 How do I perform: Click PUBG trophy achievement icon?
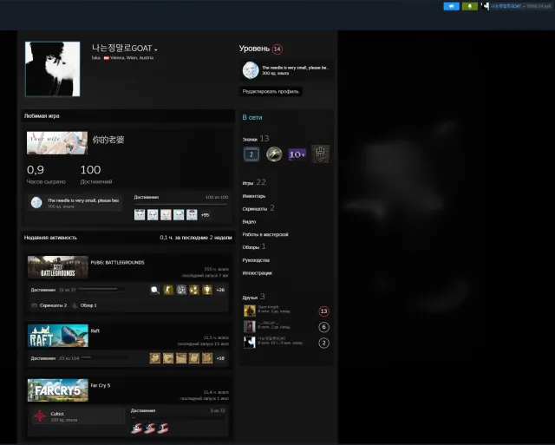pyautogui.click(x=207, y=290)
